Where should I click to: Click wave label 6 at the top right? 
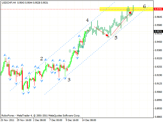(x=144, y=6)
